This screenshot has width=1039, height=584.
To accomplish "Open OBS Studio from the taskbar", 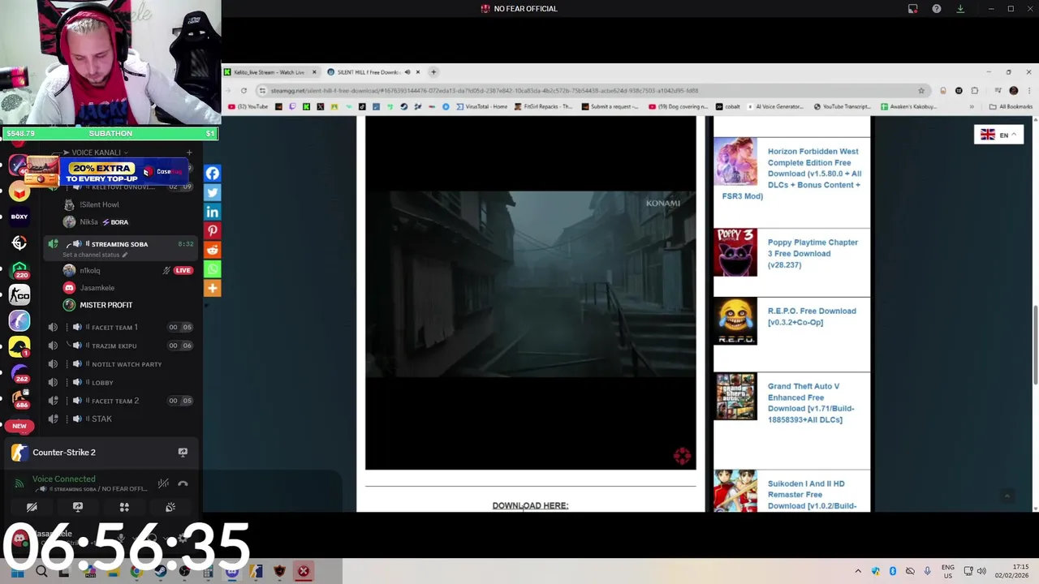I will coord(185,571).
